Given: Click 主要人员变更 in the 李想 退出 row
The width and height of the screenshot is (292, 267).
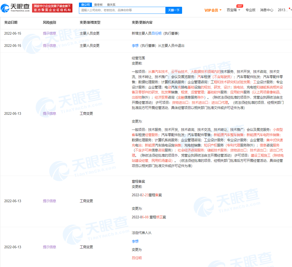Looking at the screenshot, I should point(90,46).
